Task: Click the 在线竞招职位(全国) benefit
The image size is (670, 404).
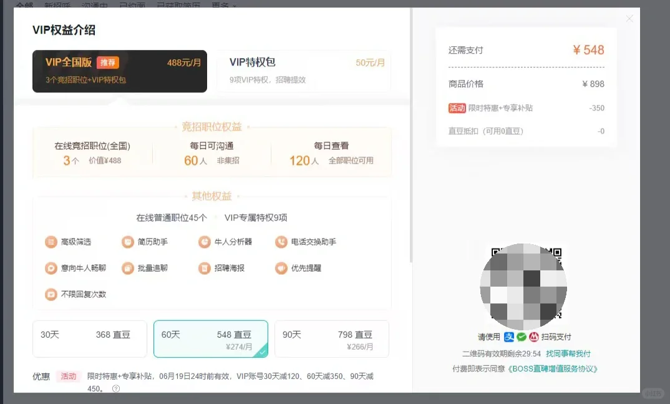Action: pos(92,153)
